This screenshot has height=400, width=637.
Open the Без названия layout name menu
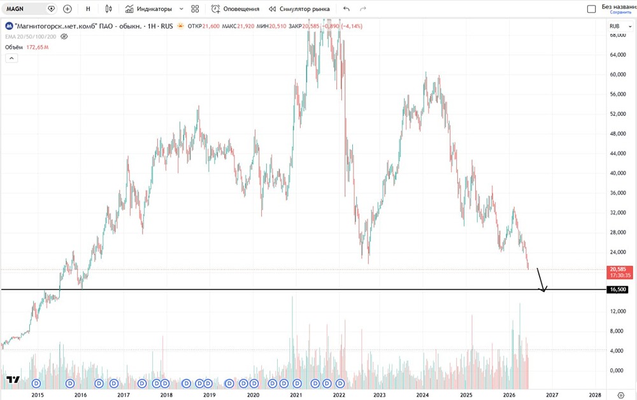pos(619,6)
